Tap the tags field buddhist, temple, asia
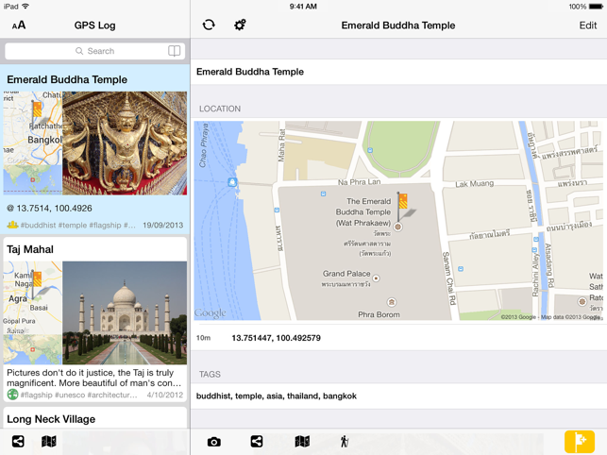This screenshot has height=455, width=607. pyautogui.click(x=398, y=396)
